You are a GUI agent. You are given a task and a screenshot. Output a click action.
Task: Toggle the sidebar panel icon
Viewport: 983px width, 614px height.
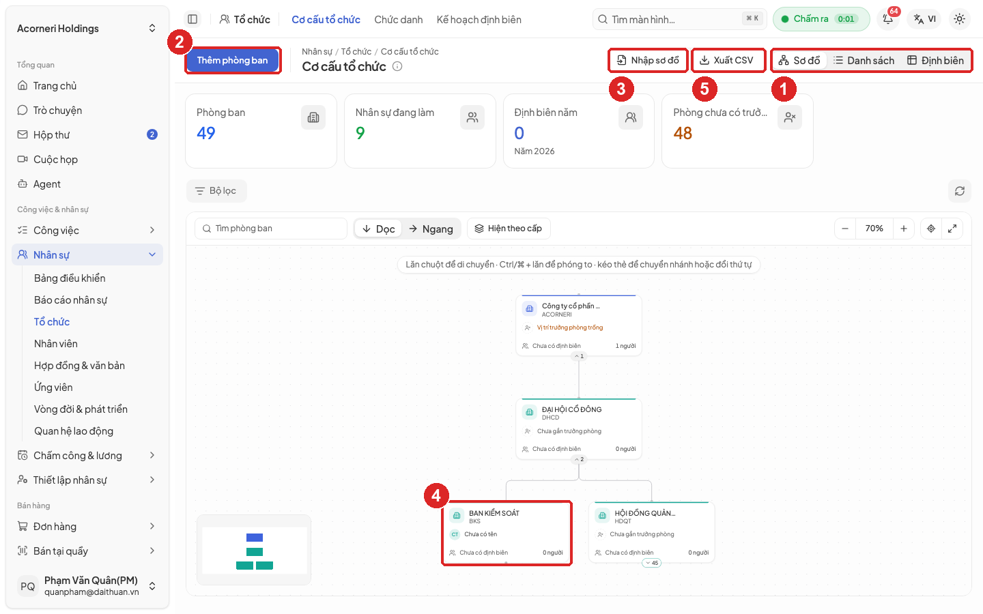193,19
